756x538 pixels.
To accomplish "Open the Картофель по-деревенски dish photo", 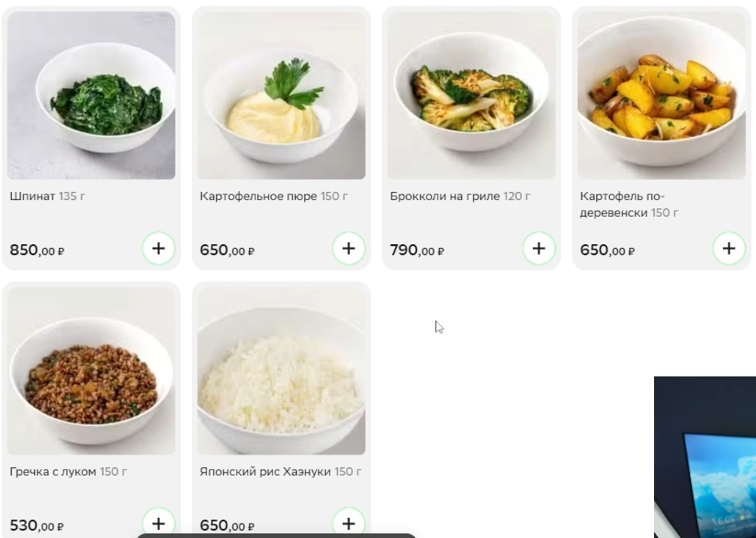I will click(x=661, y=95).
